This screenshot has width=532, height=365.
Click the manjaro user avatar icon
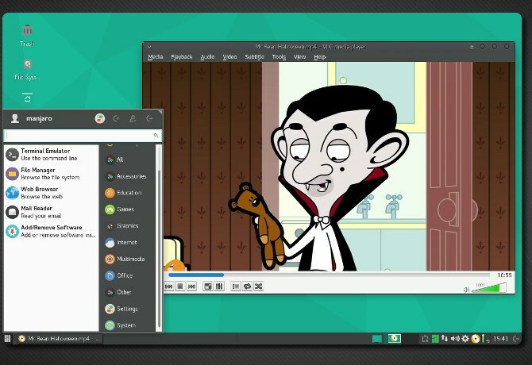click(x=14, y=118)
